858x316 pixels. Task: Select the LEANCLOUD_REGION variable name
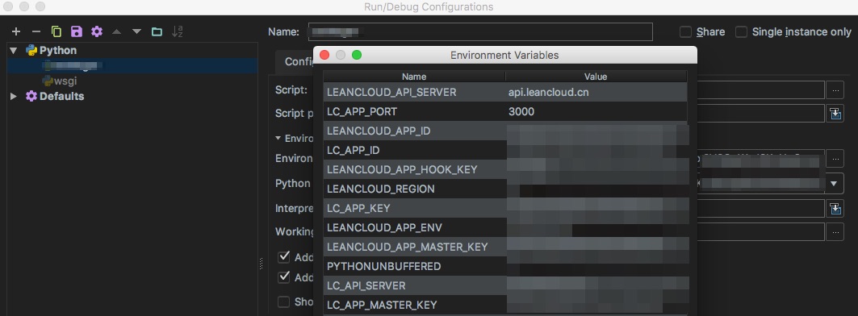pyautogui.click(x=381, y=189)
